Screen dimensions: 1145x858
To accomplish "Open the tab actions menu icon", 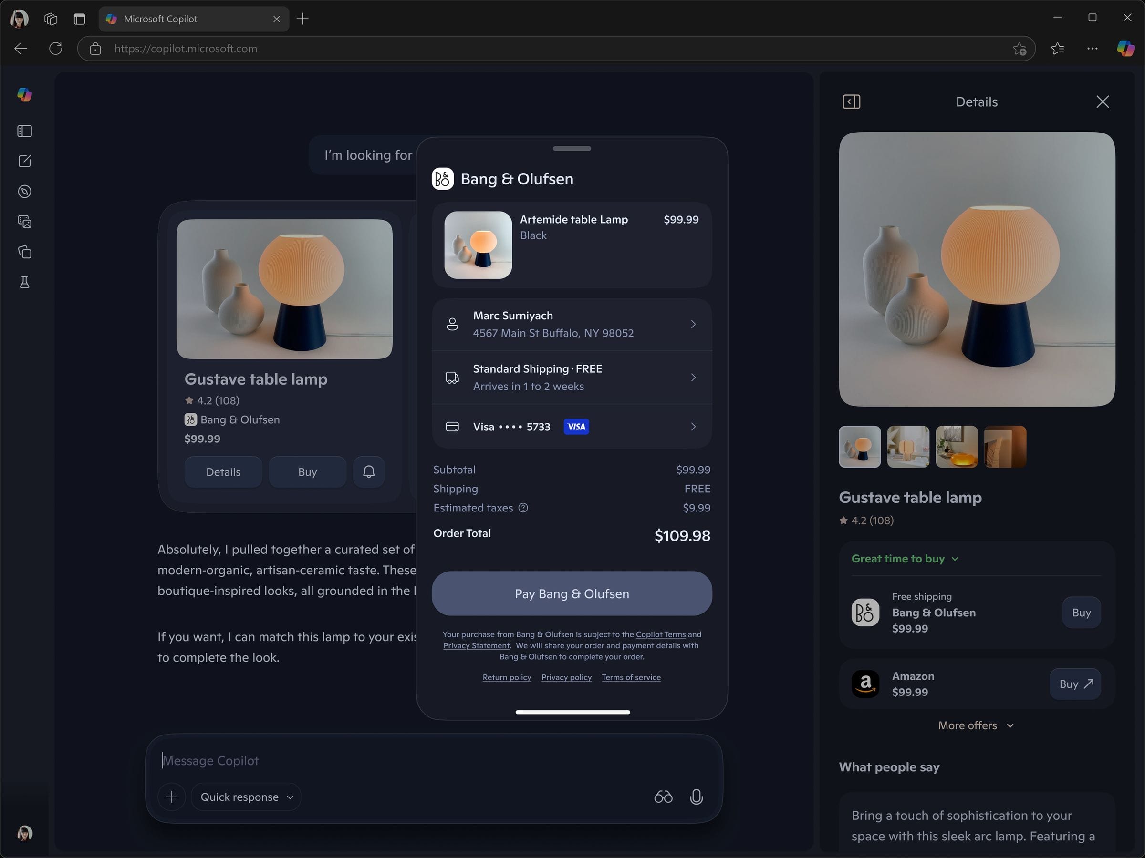I will click(x=79, y=19).
